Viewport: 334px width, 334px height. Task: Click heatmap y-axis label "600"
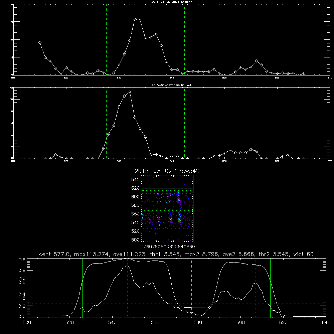(136, 197)
